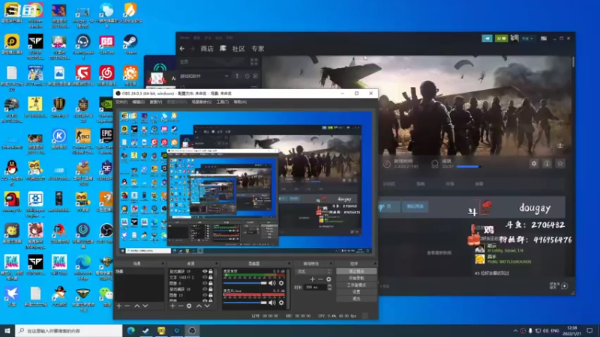The image size is (600, 337).
Task: Open OBS 帮助(H) menu
Action: (240, 102)
